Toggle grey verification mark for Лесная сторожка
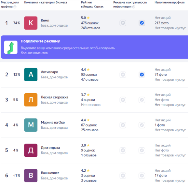The height and width of the screenshot is (184, 188). [x=142, y=100]
